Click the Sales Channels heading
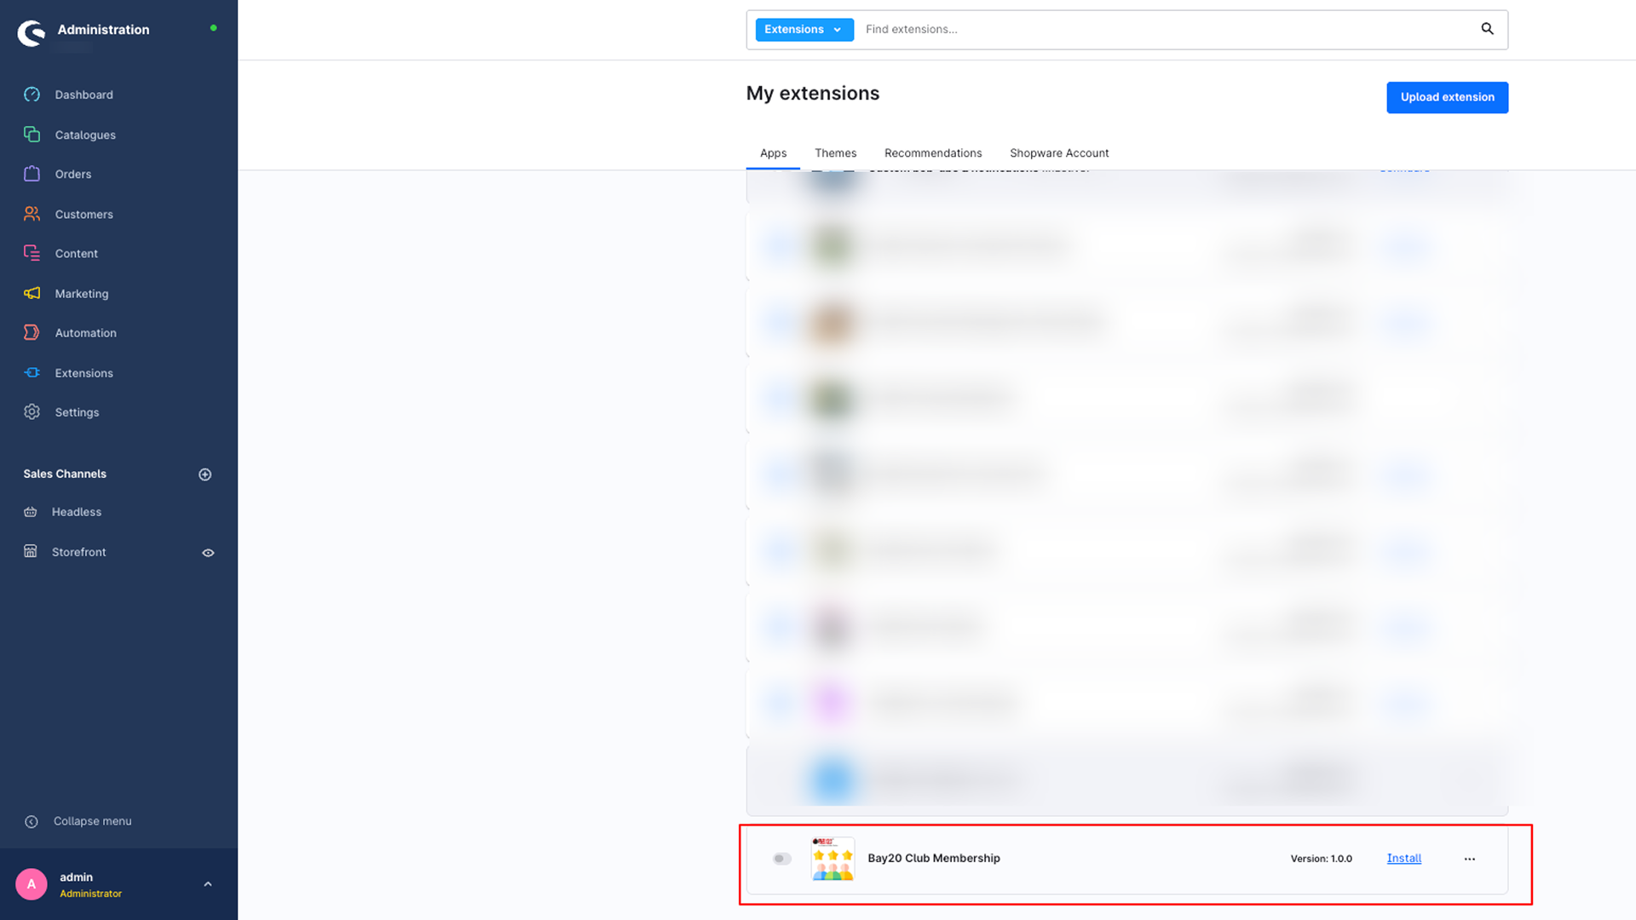Image resolution: width=1636 pixels, height=920 pixels. coord(65,474)
